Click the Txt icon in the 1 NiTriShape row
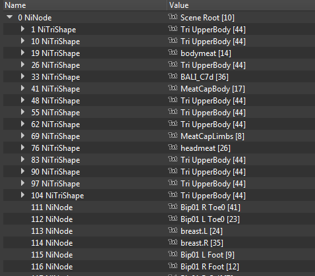 coord(173,29)
